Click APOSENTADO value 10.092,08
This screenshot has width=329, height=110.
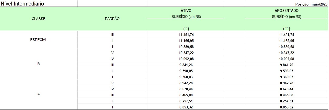click(x=287, y=59)
